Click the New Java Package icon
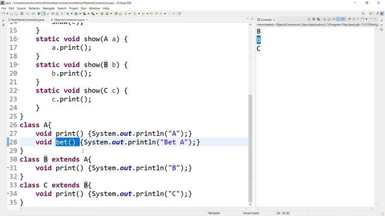 coord(102,14)
